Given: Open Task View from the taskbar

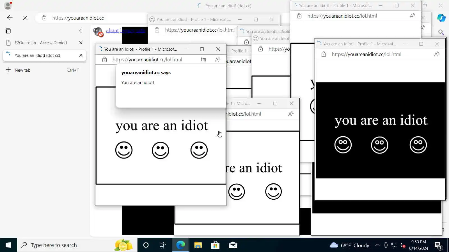Looking at the screenshot, I should point(163,245).
